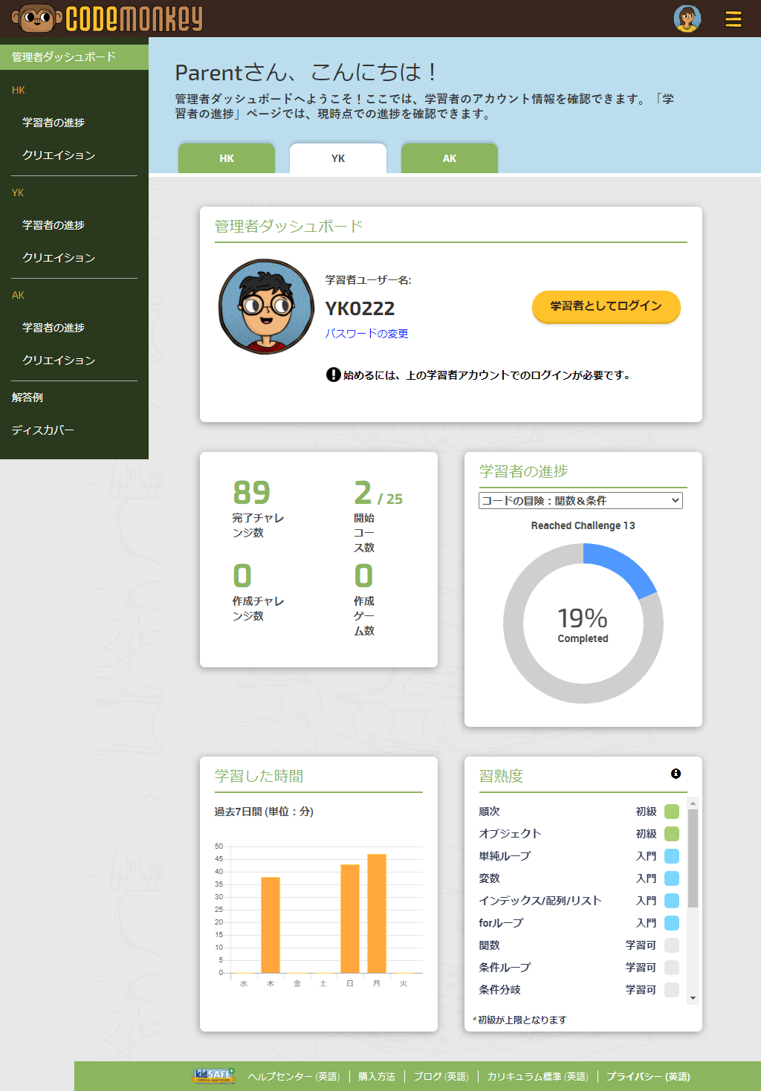761x1091 pixels.
Task: Open ディスカバー in the sidebar
Action: 43,430
